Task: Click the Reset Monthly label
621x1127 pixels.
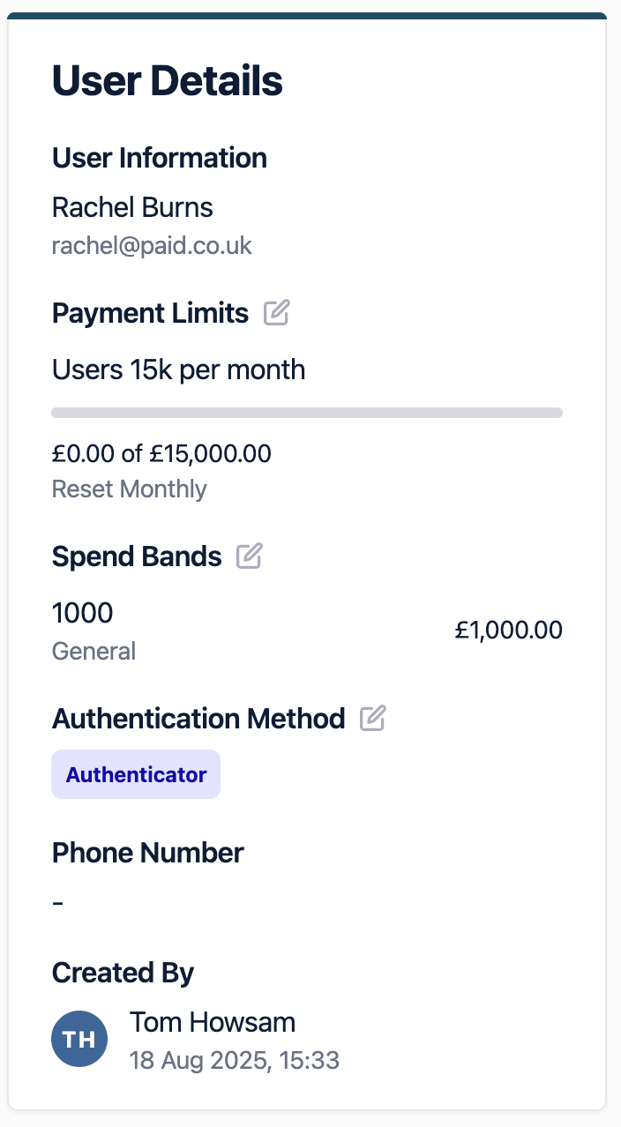Action: click(x=129, y=489)
